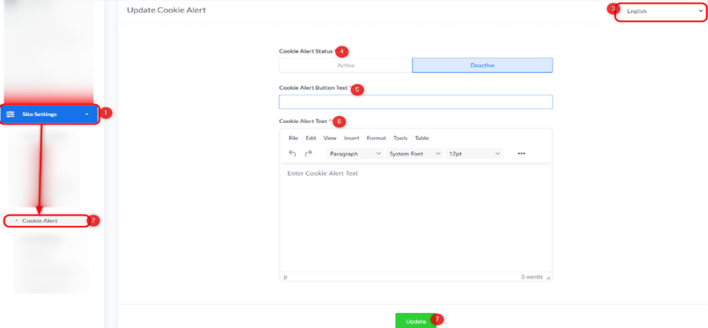
Task: Set Cookie Alert Status to Deactive
Action: pos(483,66)
